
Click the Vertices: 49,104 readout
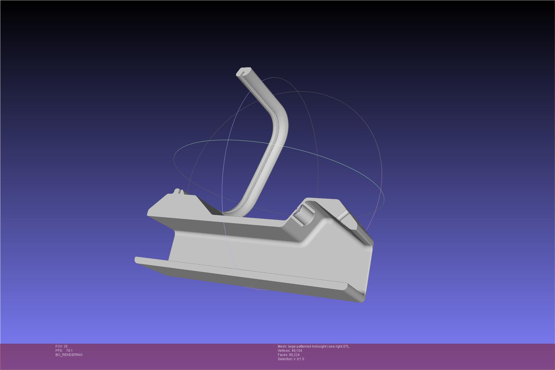(x=290, y=351)
